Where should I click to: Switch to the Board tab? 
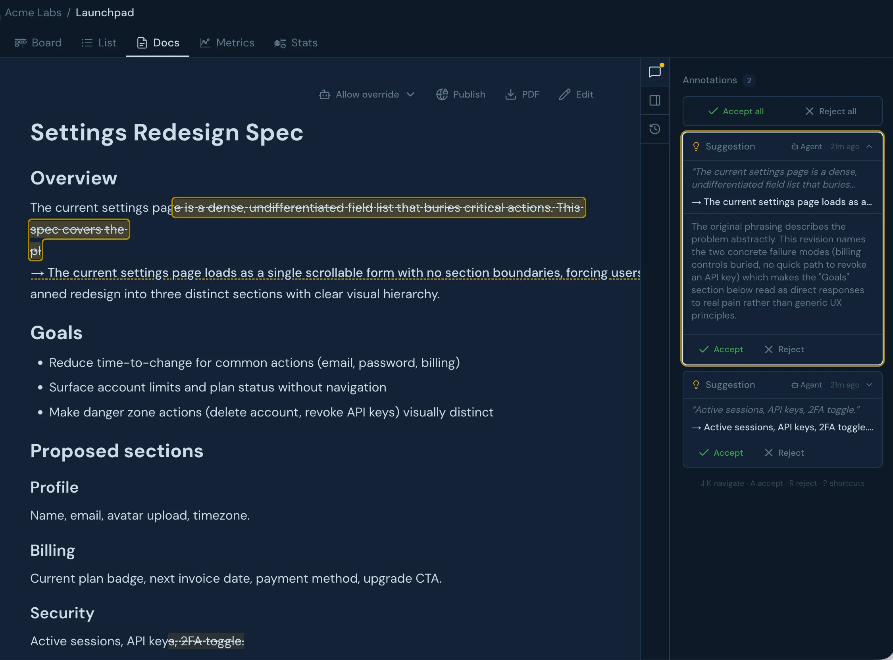[38, 43]
